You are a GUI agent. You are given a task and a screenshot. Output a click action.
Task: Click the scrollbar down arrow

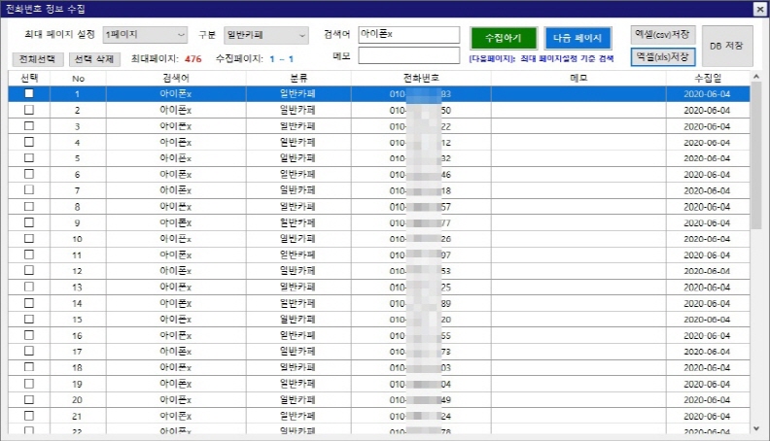[756, 428]
